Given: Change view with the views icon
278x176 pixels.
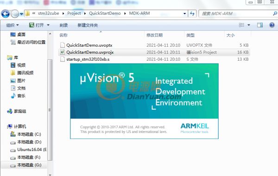Looking at the screenshot, I should pos(241,25).
